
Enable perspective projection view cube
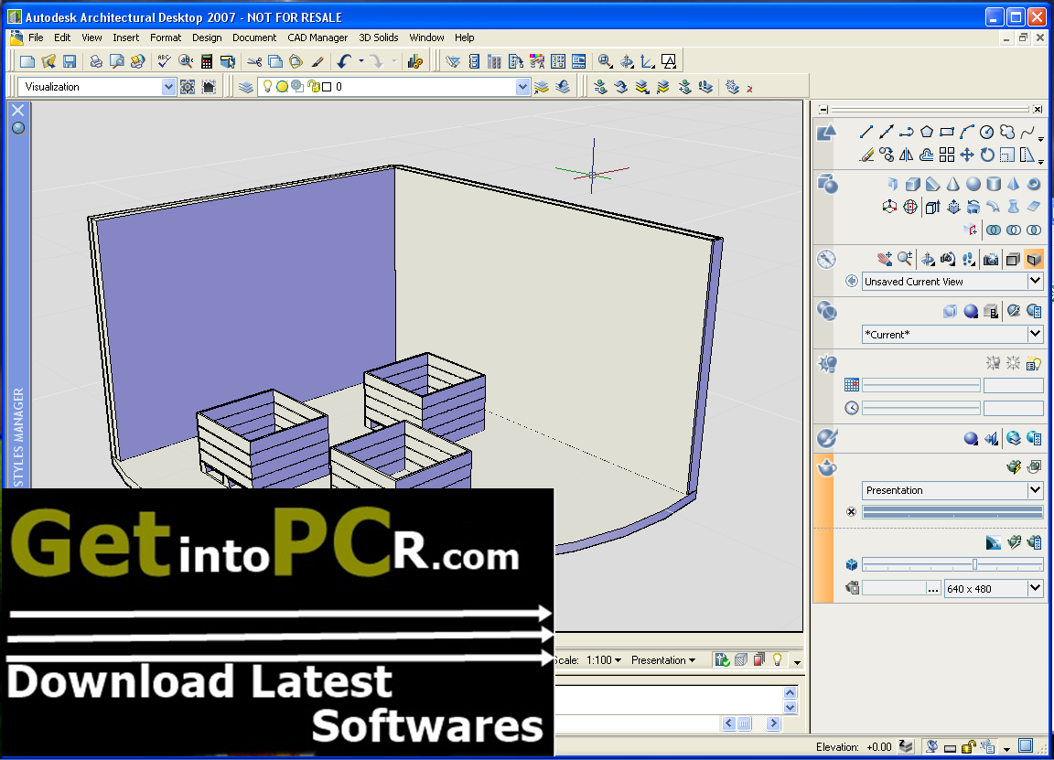pyautogui.click(x=1034, y=259)
